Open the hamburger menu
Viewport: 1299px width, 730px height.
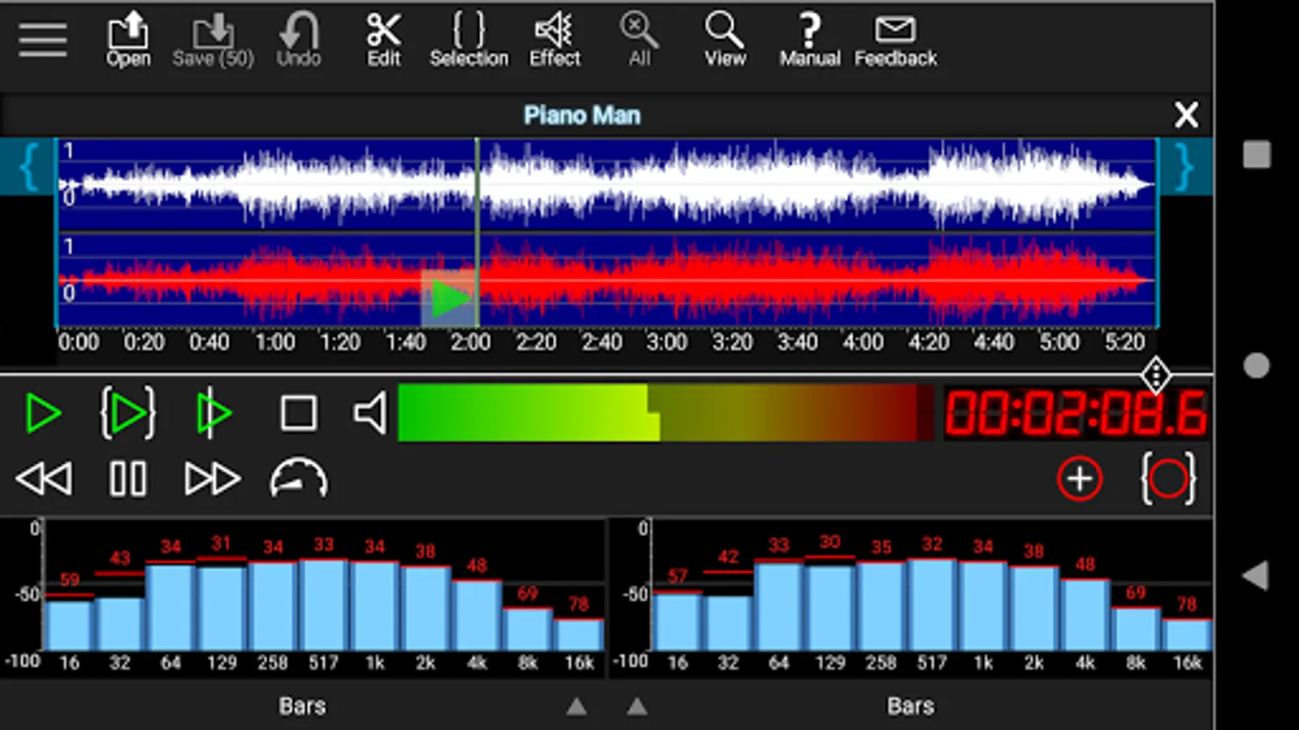click(x=43, y=40)
